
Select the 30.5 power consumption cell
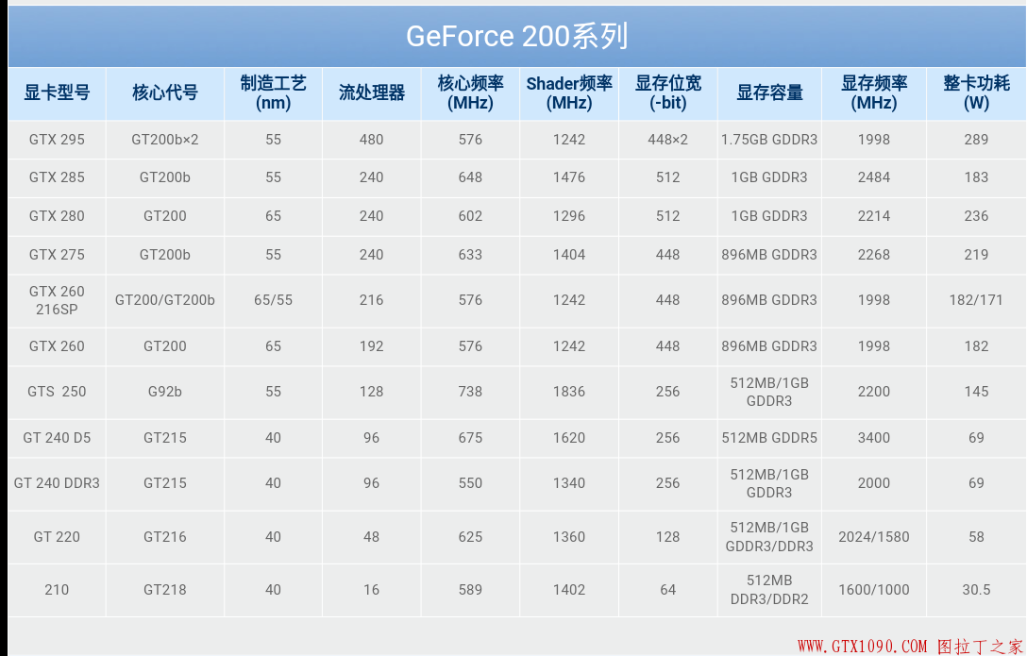click(976, 590)
